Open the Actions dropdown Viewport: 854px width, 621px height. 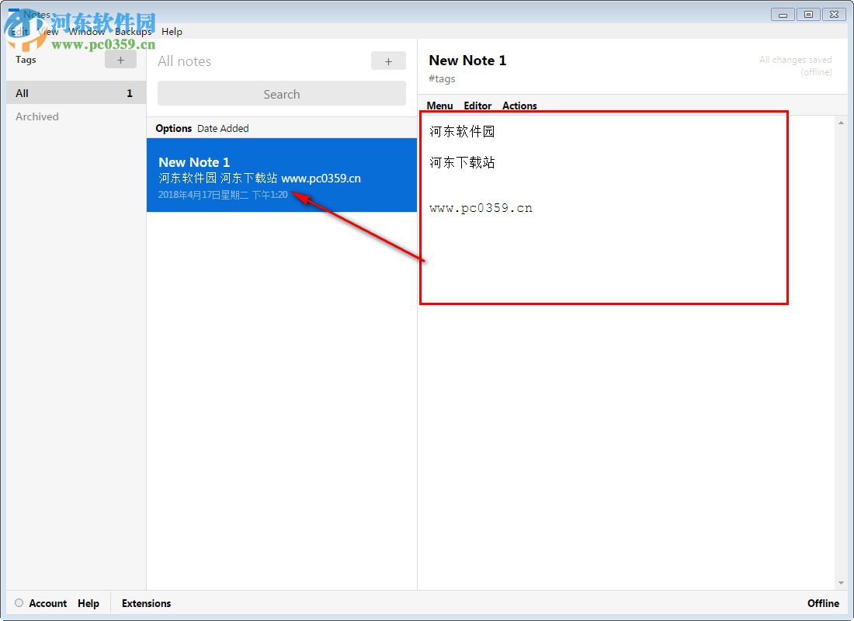tap(519, 106)
